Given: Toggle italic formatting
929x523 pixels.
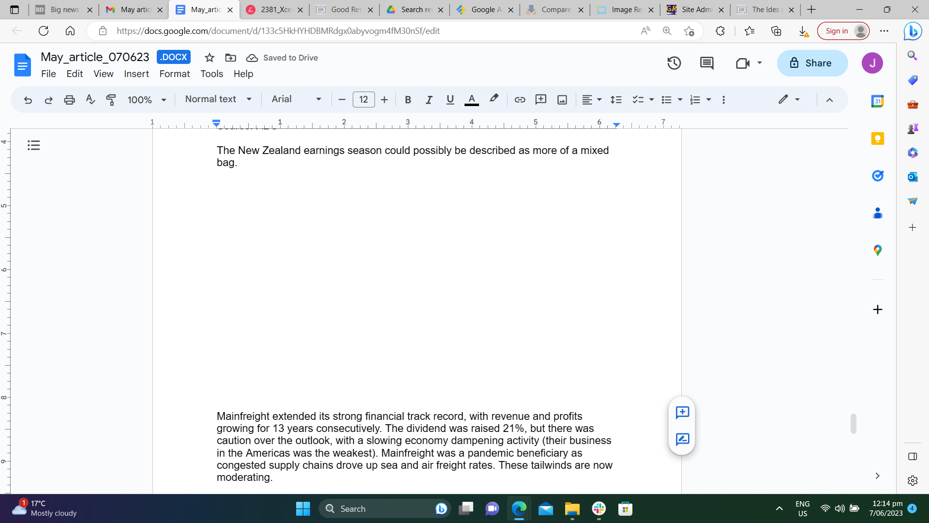Looking at the screenshot, I should pos(429,100).
